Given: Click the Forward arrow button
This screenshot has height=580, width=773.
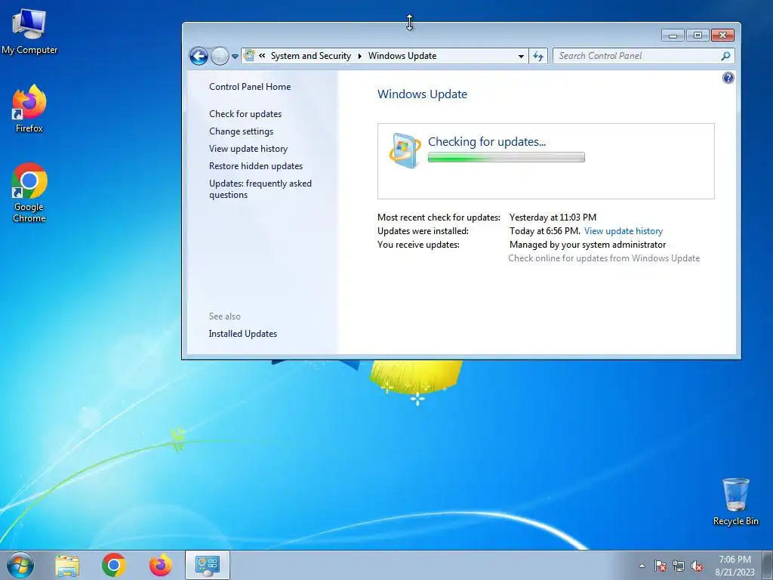Looking at the screenshot, I should pos(220,56).
